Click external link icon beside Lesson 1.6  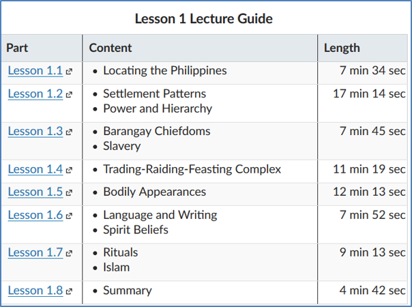pos(70,216)
